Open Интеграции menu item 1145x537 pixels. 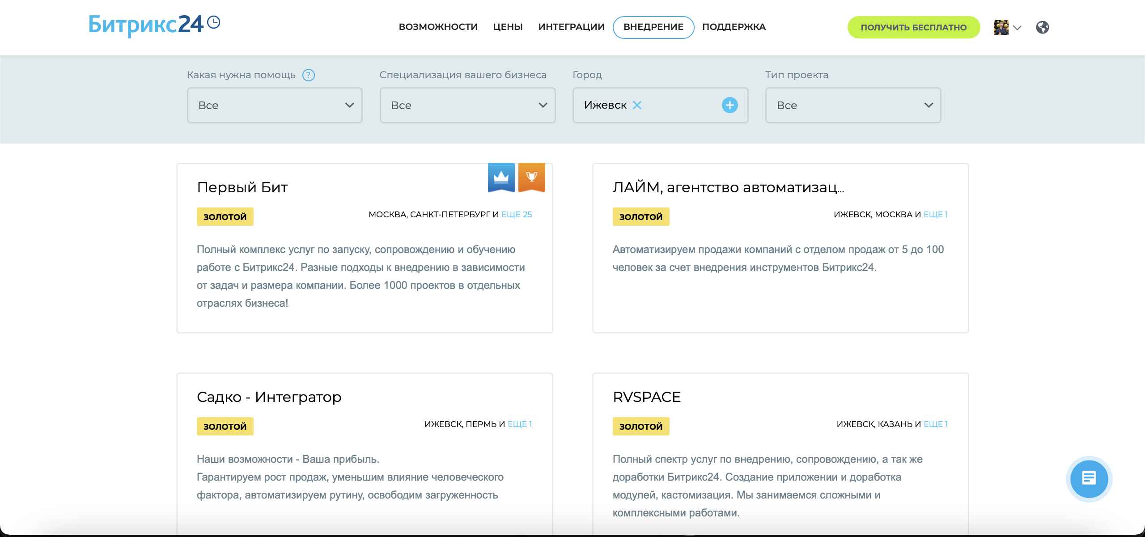(571, 27)
